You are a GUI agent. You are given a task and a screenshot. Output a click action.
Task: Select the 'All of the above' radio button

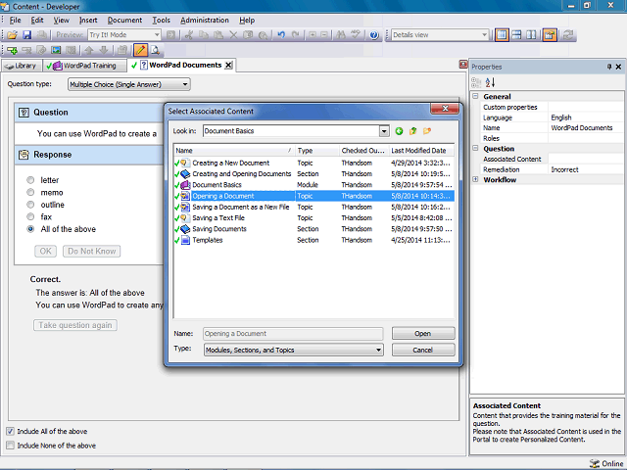[30, 229]
